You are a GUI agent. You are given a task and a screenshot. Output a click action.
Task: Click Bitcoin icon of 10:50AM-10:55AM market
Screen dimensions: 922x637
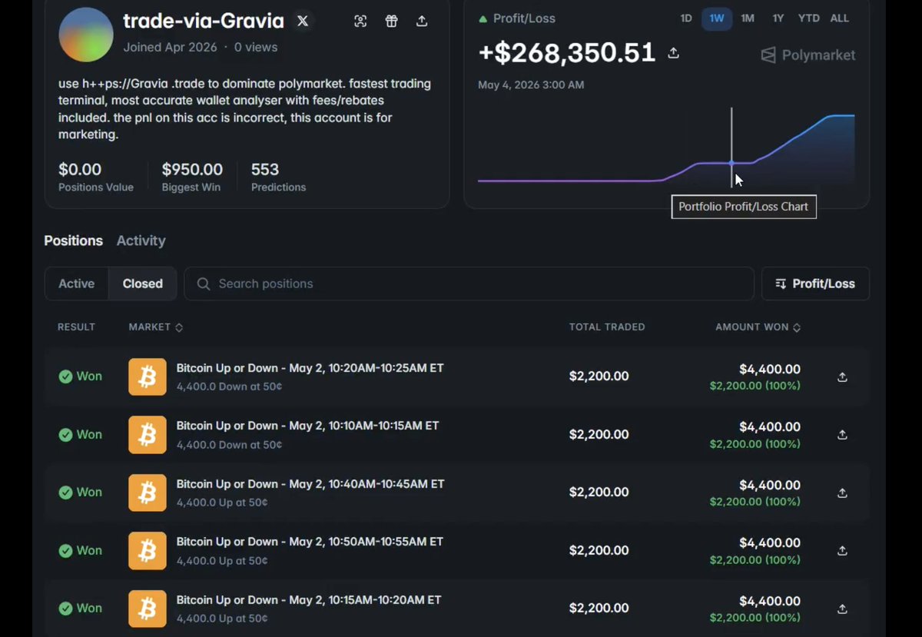[148, 551]
